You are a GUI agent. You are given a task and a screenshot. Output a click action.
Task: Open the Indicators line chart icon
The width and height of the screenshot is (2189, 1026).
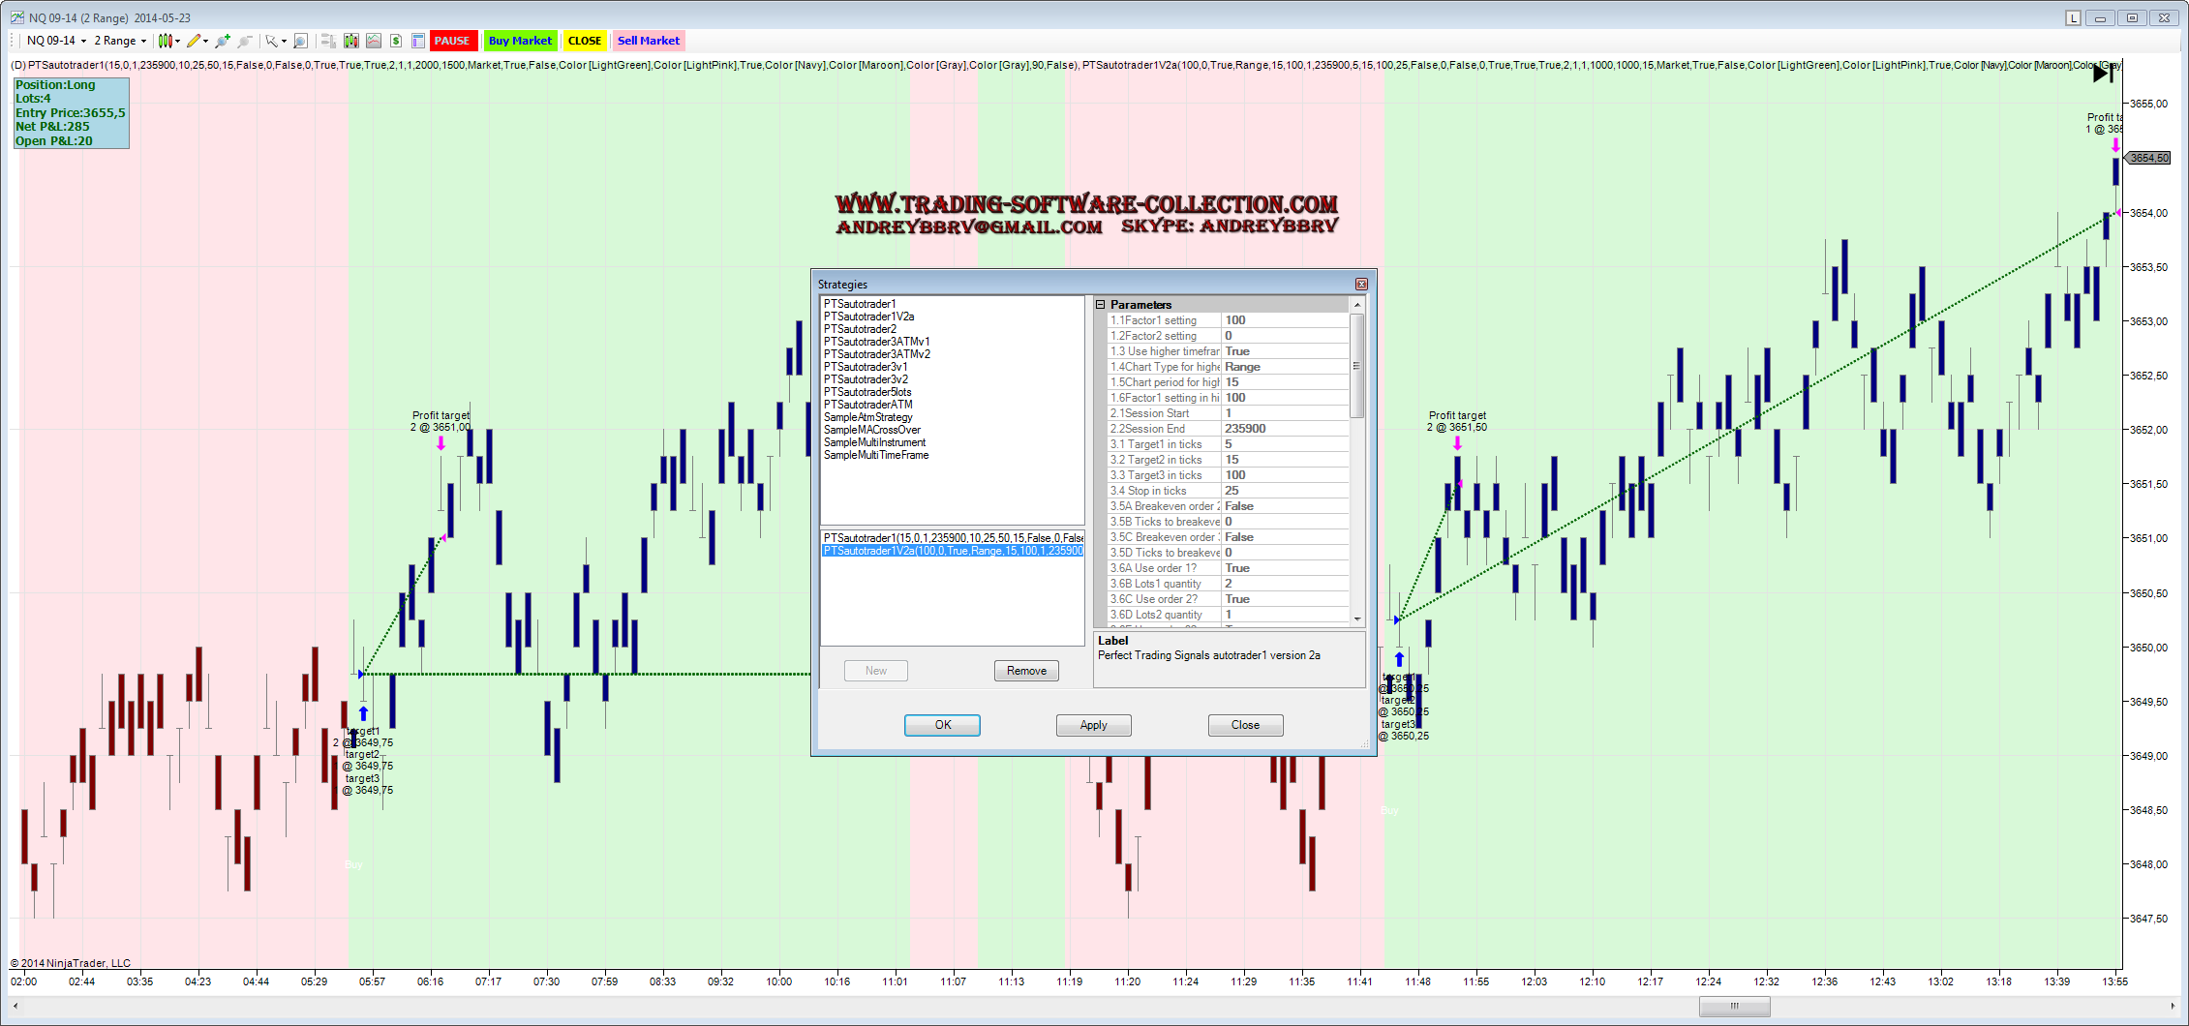374,41
